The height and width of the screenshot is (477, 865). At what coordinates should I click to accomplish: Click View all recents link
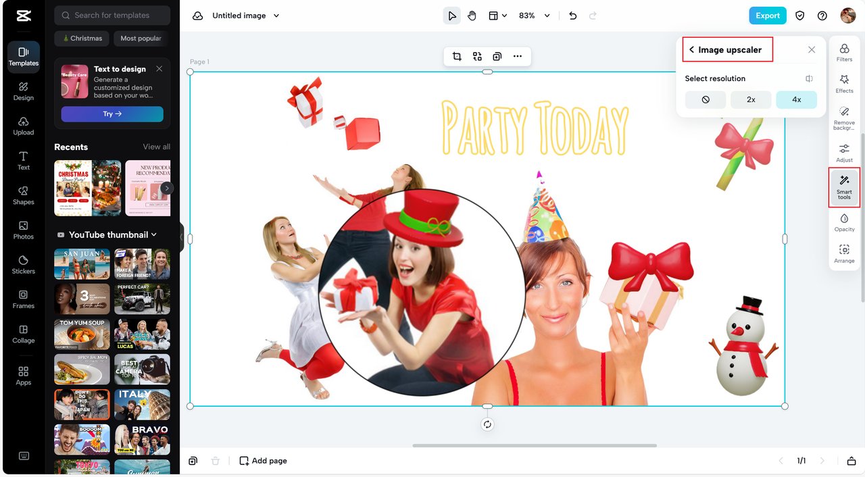point(157,147)
